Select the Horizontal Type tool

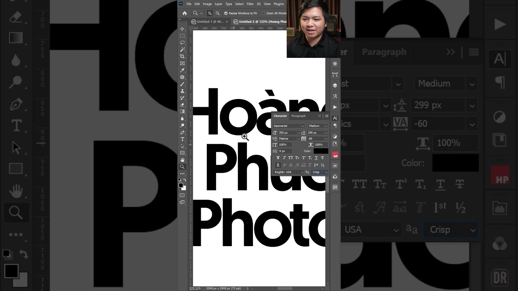tap(182, 139)
